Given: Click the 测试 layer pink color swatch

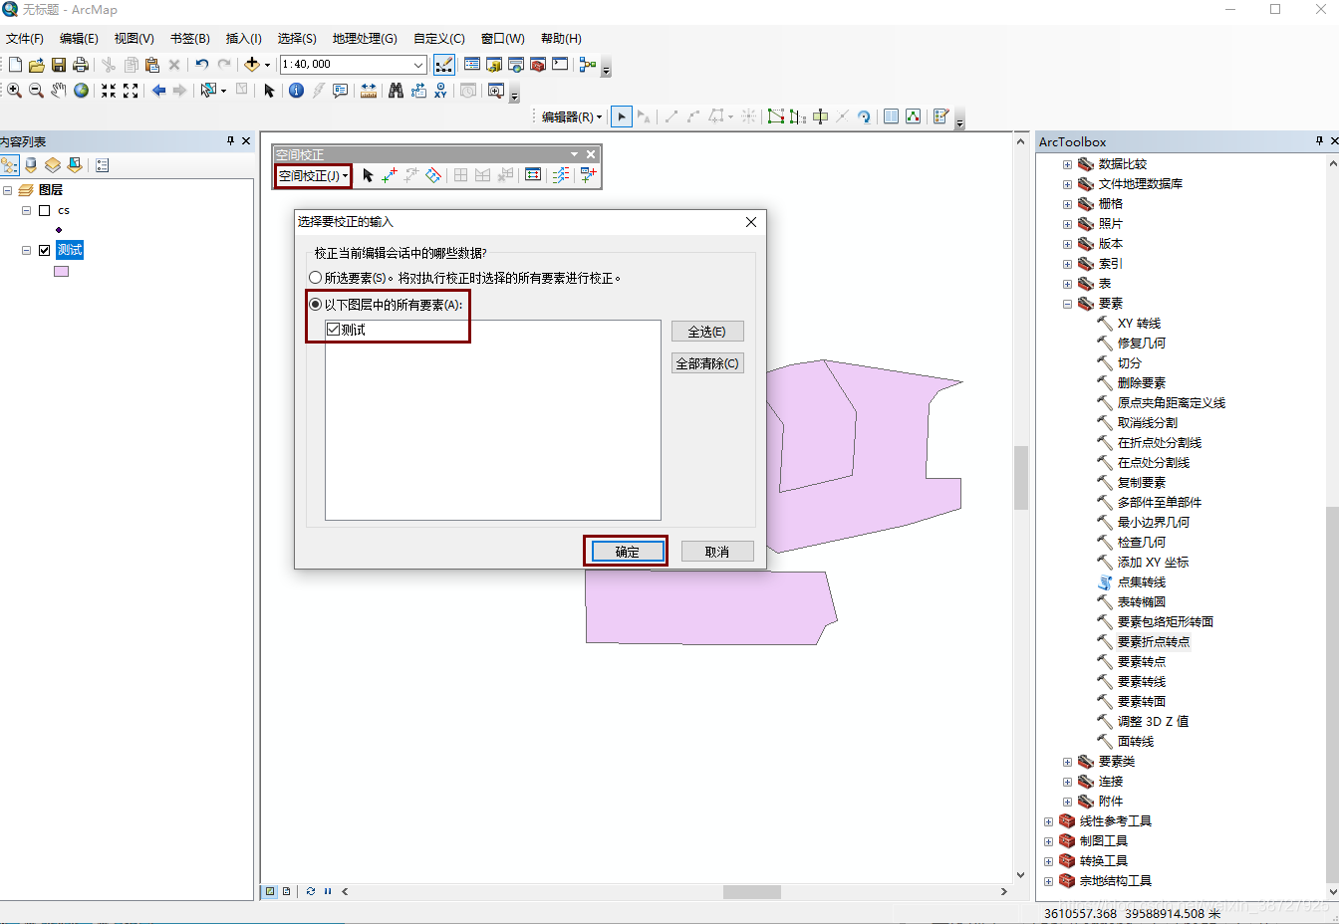Looking at the screenshot, I should point(62,271).
